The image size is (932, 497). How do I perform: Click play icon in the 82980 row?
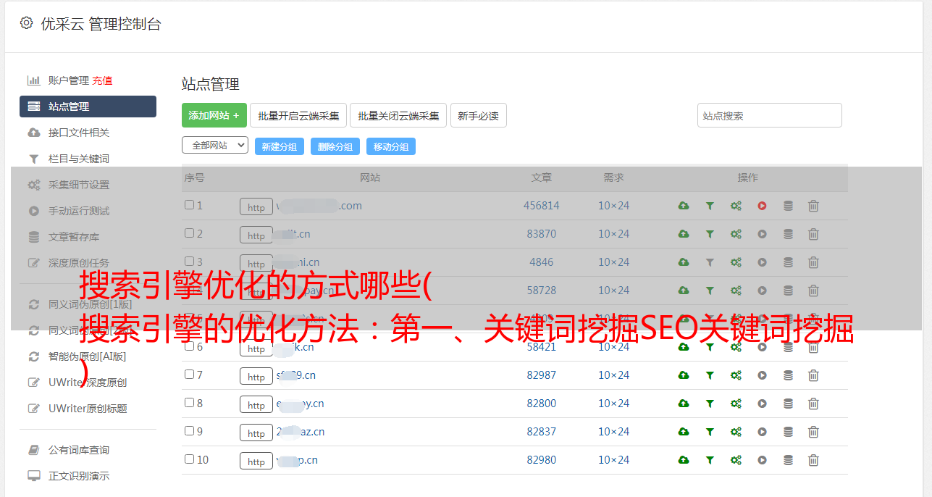tap(762, 460)
